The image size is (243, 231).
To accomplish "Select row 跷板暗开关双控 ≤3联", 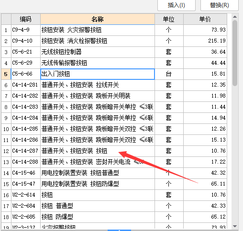I will tap(98, 129).
